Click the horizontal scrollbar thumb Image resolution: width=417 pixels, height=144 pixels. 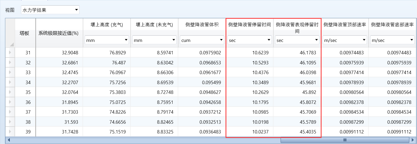point(345,140)
